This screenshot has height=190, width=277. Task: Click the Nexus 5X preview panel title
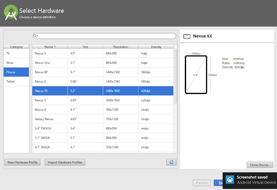pos(203,36)
